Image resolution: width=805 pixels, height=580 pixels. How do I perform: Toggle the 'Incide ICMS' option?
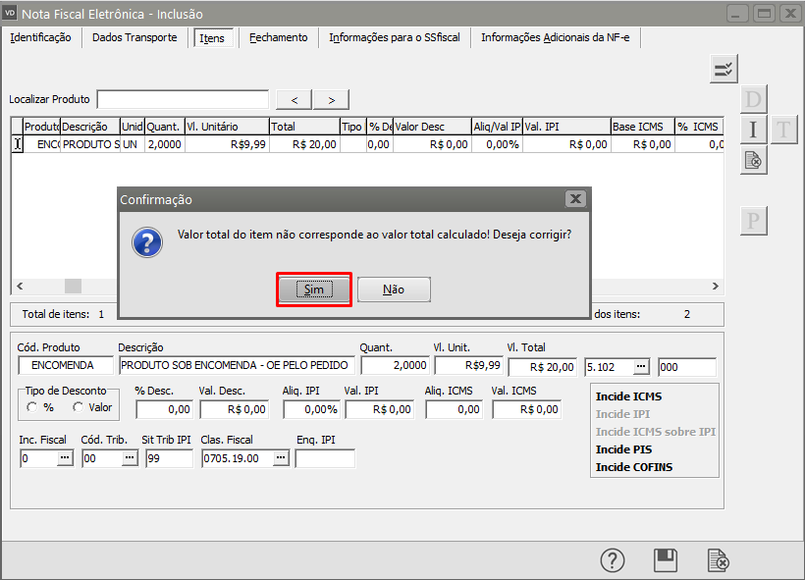tap(628, 396)
